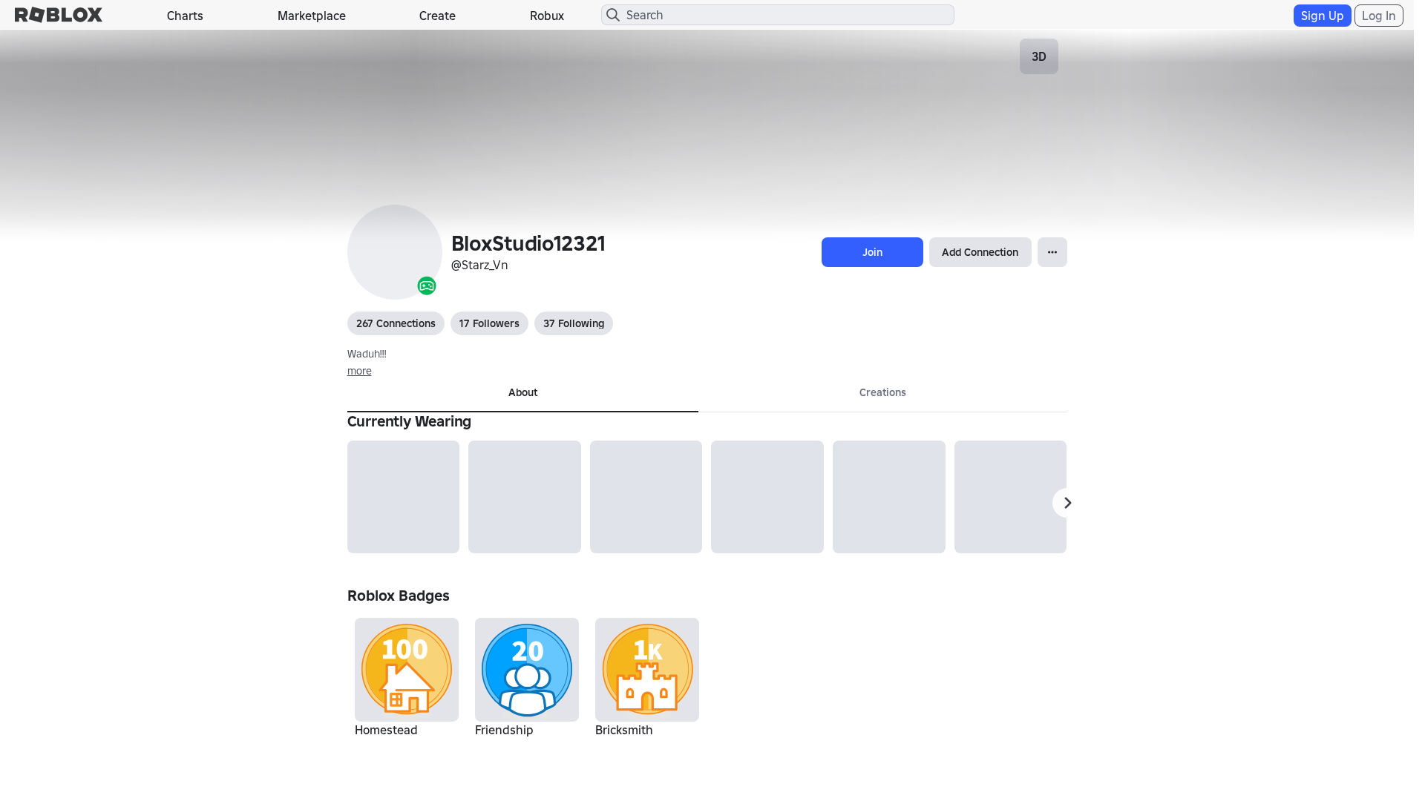The width and height of the screenshot is (1425, 801).
Task: View the 267 Connections list
Action: (396, 323)
